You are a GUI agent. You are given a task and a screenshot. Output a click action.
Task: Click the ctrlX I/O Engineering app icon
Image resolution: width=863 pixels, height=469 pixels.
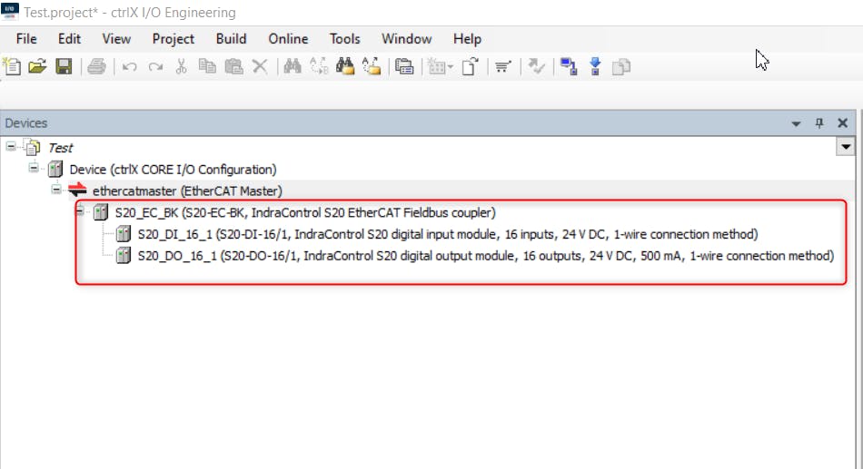coord(10,11)
